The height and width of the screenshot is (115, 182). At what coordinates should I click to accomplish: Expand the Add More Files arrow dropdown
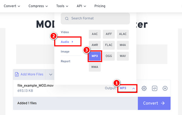[51, 74]
